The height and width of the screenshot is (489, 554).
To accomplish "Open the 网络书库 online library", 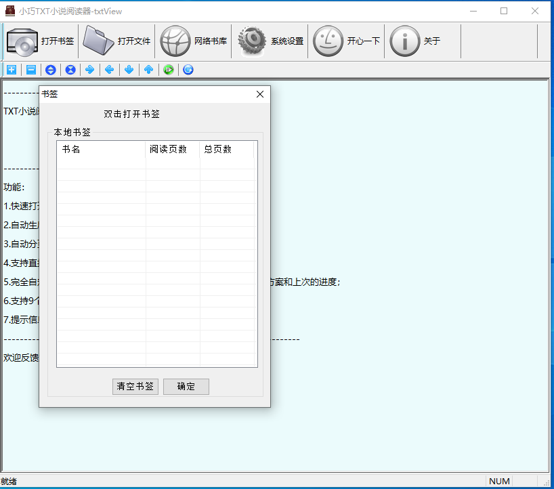I will point(175,41).
